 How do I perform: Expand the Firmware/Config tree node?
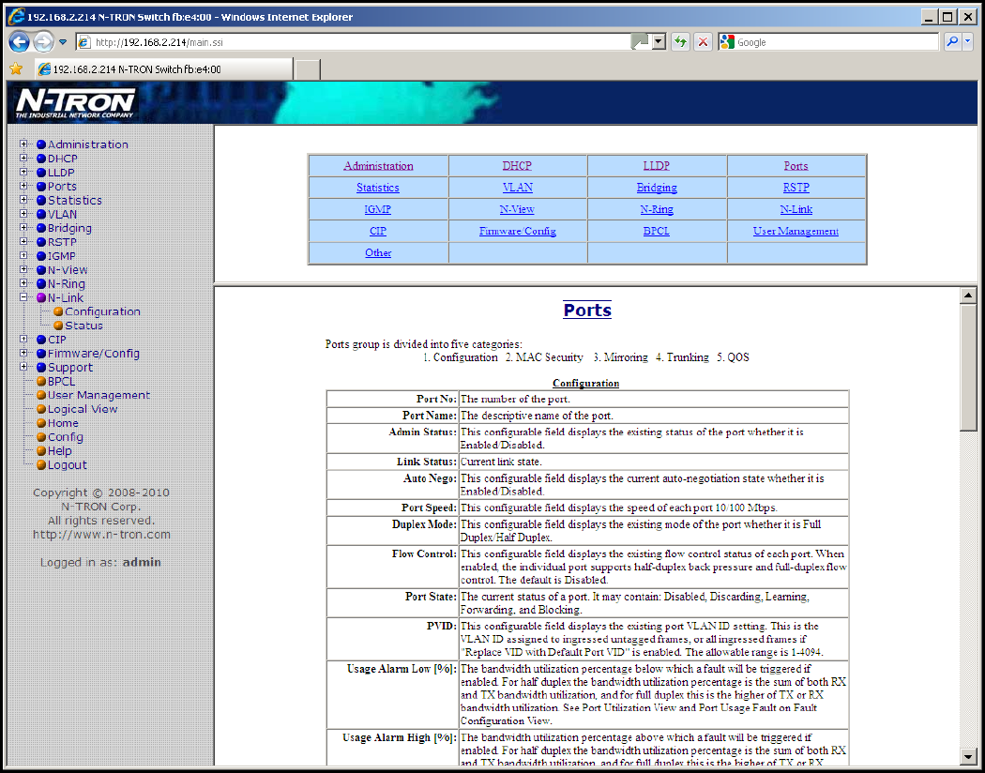click(24, 354)
